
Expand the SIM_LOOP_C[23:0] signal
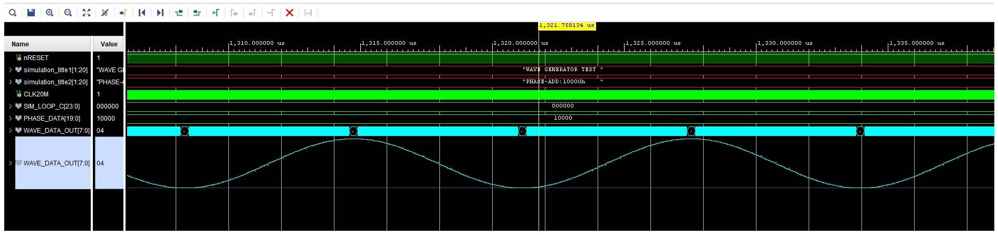tap(10, 106)
